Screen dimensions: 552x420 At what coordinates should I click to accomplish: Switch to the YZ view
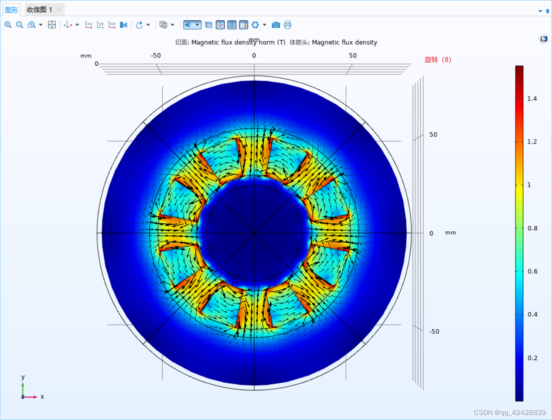click(100, 25)
